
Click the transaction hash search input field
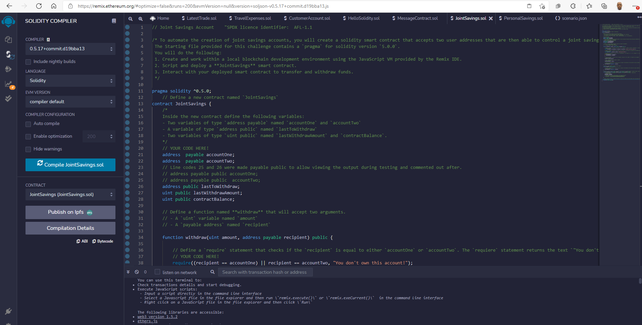click(265, 272)
